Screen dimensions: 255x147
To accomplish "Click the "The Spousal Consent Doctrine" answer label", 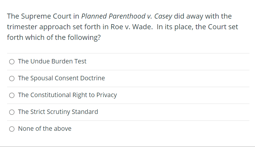I will point(61,78).
